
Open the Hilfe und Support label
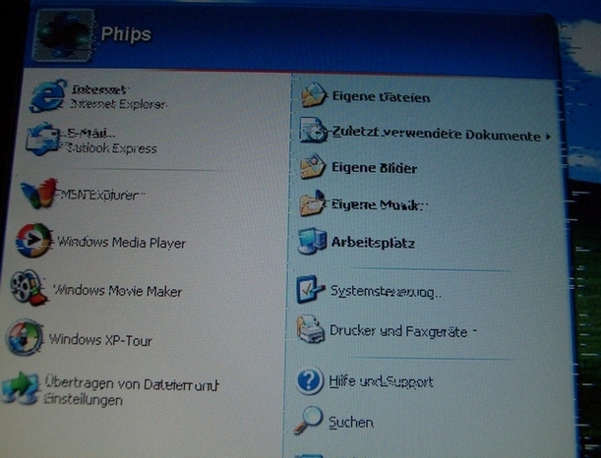(381, 381)
